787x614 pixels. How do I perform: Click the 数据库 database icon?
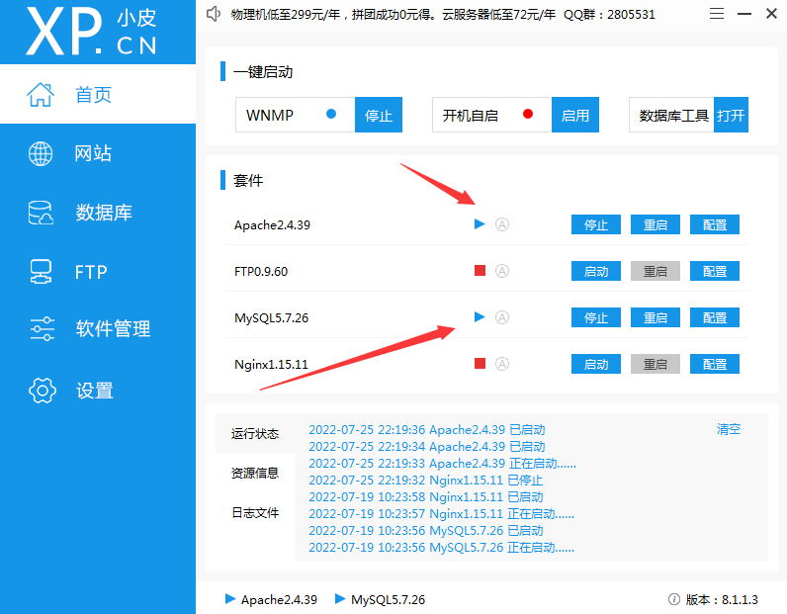tap(41, 213)
